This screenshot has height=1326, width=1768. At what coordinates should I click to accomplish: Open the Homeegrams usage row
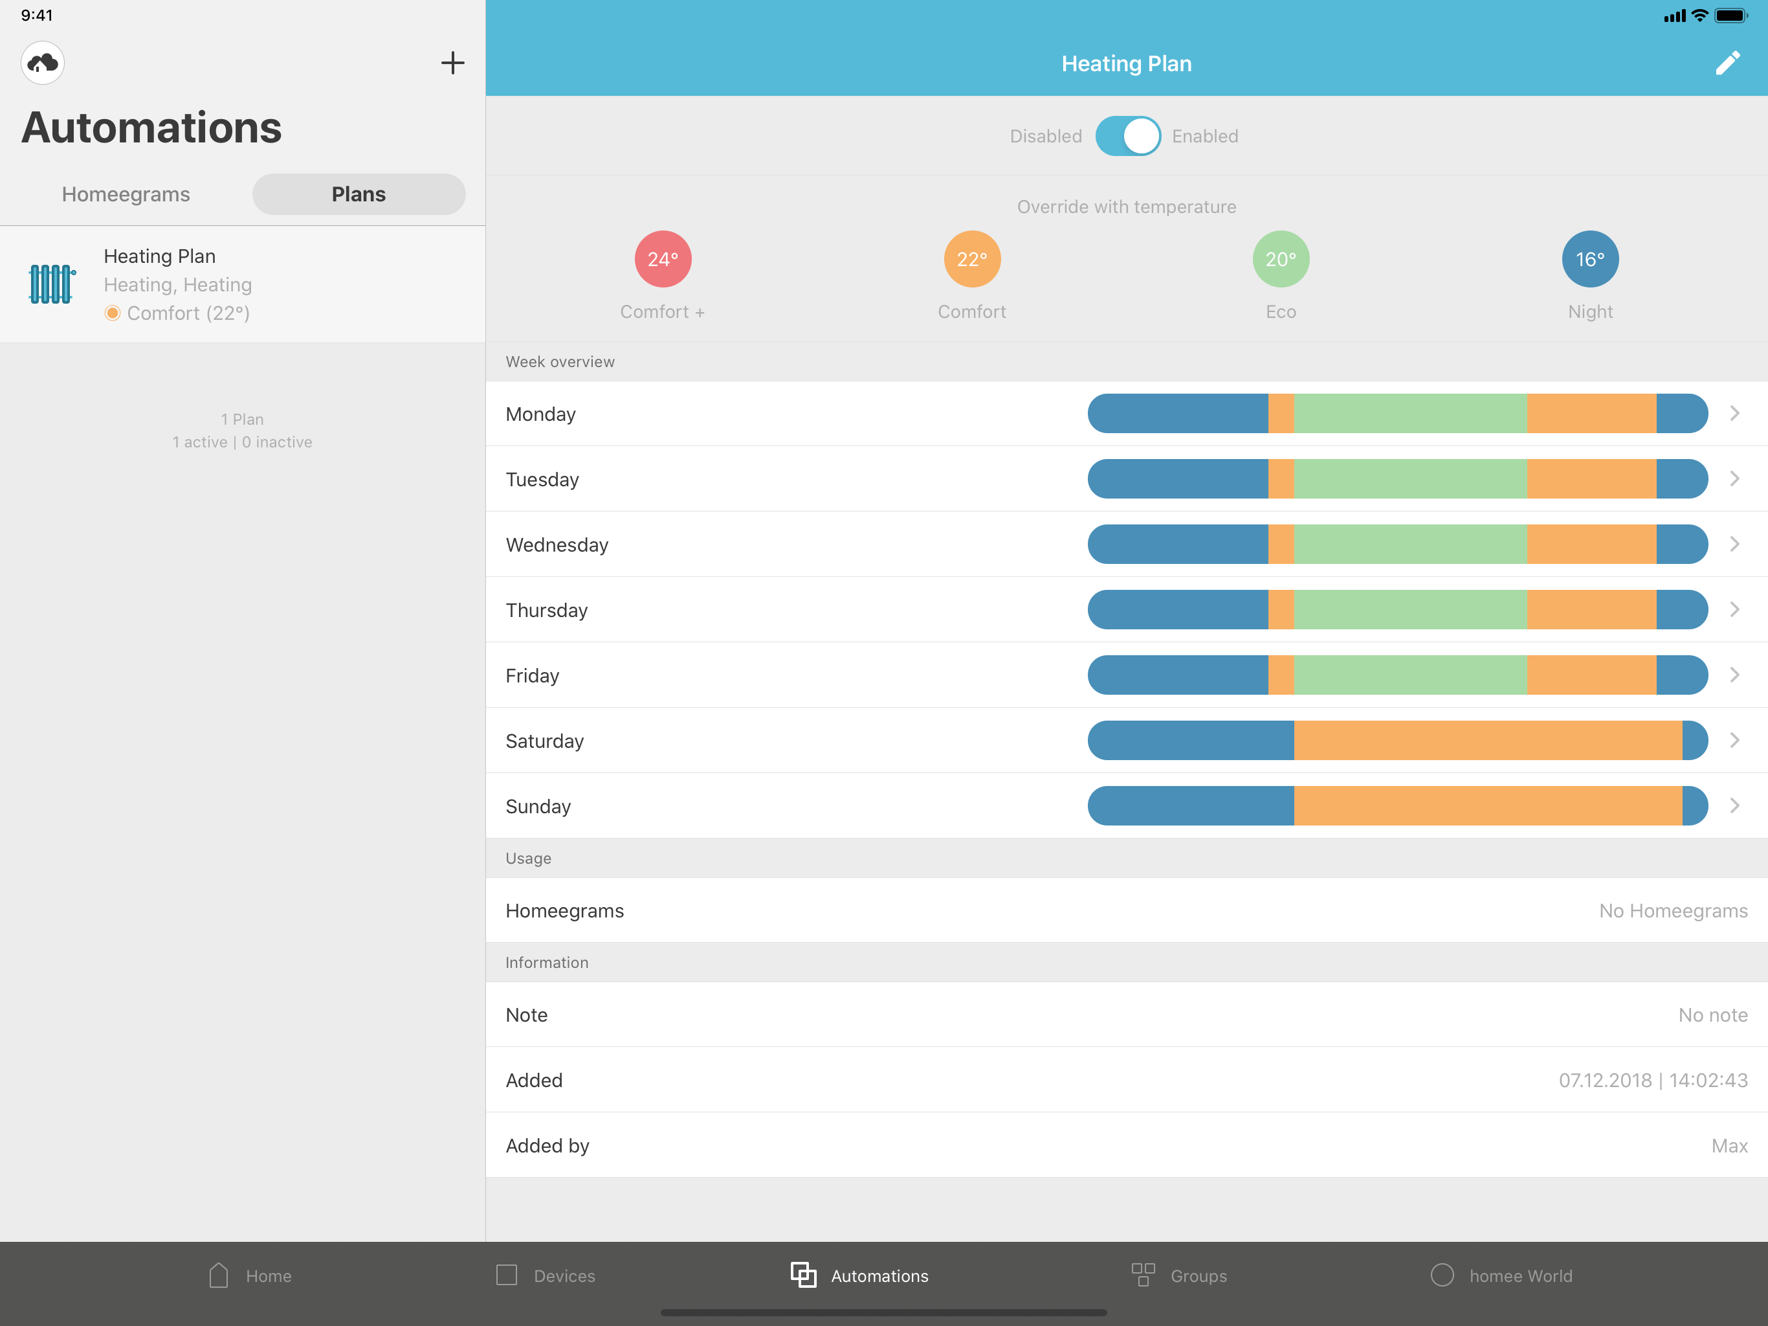tap(1126, 910)
